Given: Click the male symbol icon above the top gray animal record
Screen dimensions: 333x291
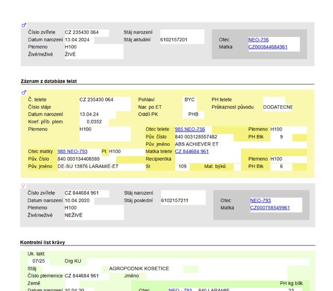Looking at the screenshot, I should tap(24, 25).
